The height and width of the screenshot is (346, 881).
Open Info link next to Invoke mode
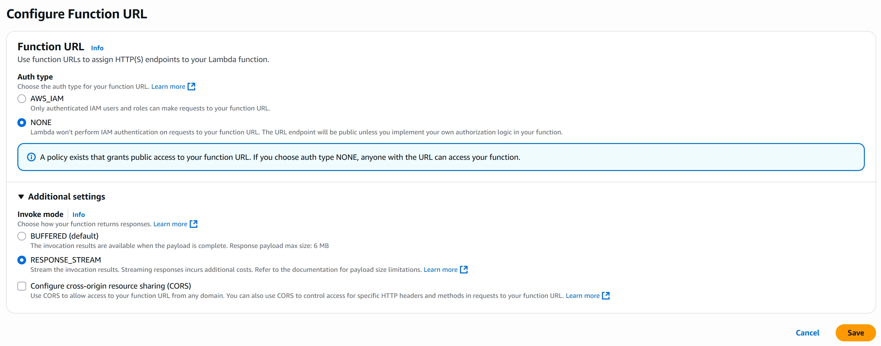pos(78,214)
